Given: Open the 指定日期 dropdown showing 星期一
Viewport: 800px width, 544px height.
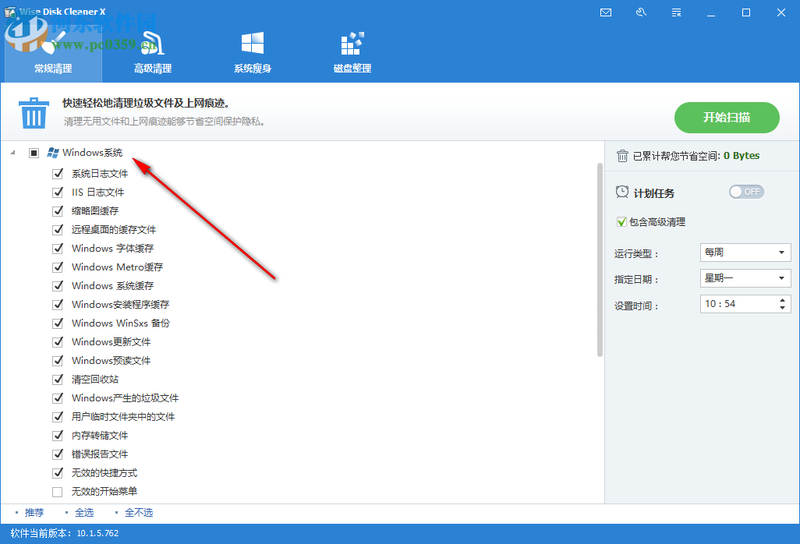Looking at the screenshot, I should click(745, 278).
